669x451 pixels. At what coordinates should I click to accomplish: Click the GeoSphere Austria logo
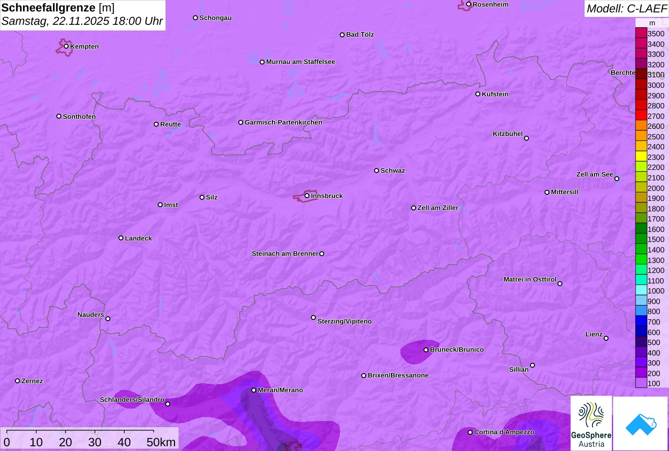click(x=591, y=423)
